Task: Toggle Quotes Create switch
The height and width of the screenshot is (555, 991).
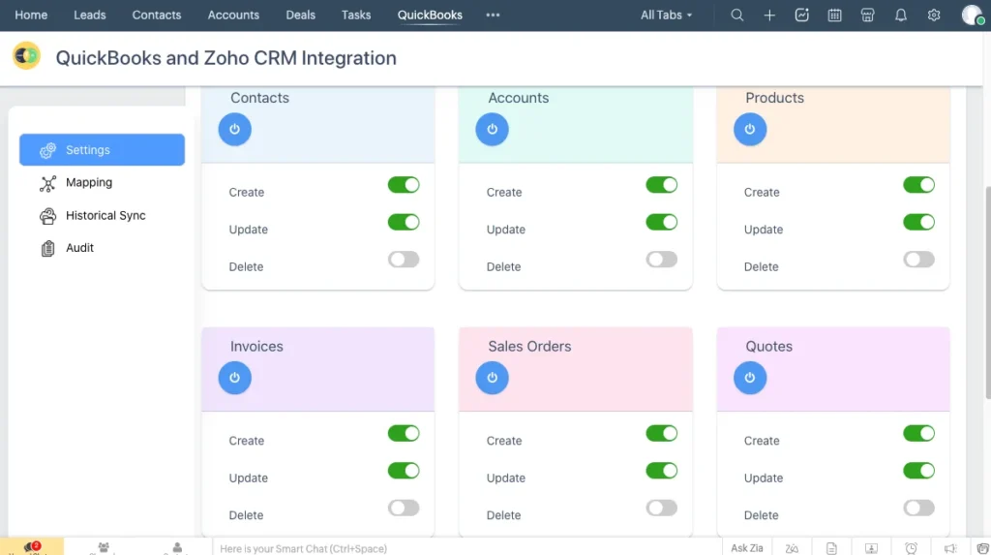Action: [x=919, y=434]
